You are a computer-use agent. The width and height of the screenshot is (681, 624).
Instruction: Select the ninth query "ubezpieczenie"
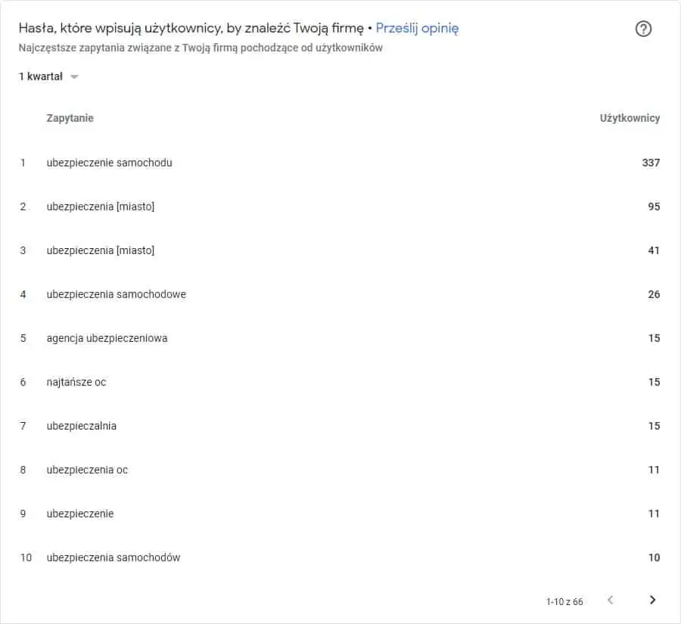point(80,514)
